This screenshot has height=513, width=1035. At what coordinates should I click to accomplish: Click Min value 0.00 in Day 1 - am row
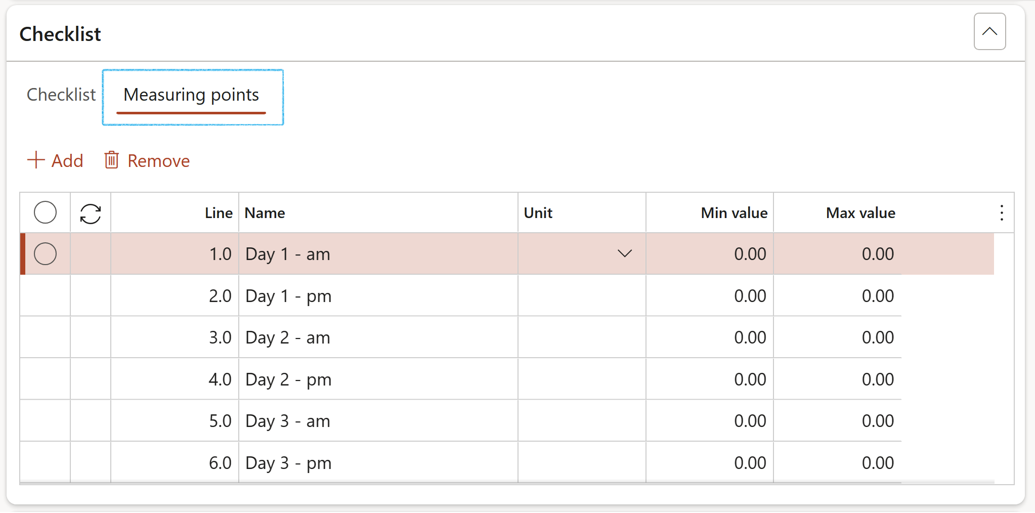tap(710, 254)
